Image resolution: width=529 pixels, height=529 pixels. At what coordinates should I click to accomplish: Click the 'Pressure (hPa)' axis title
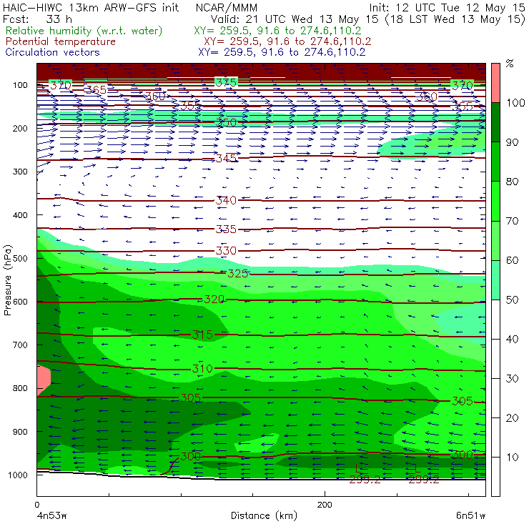(7, 280)
